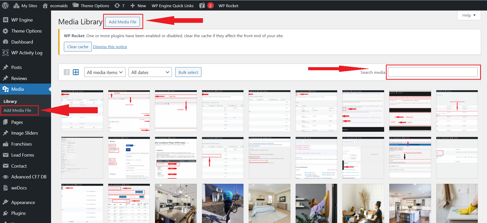Open the New content menu
487x223 pixels.
point(138,5)
